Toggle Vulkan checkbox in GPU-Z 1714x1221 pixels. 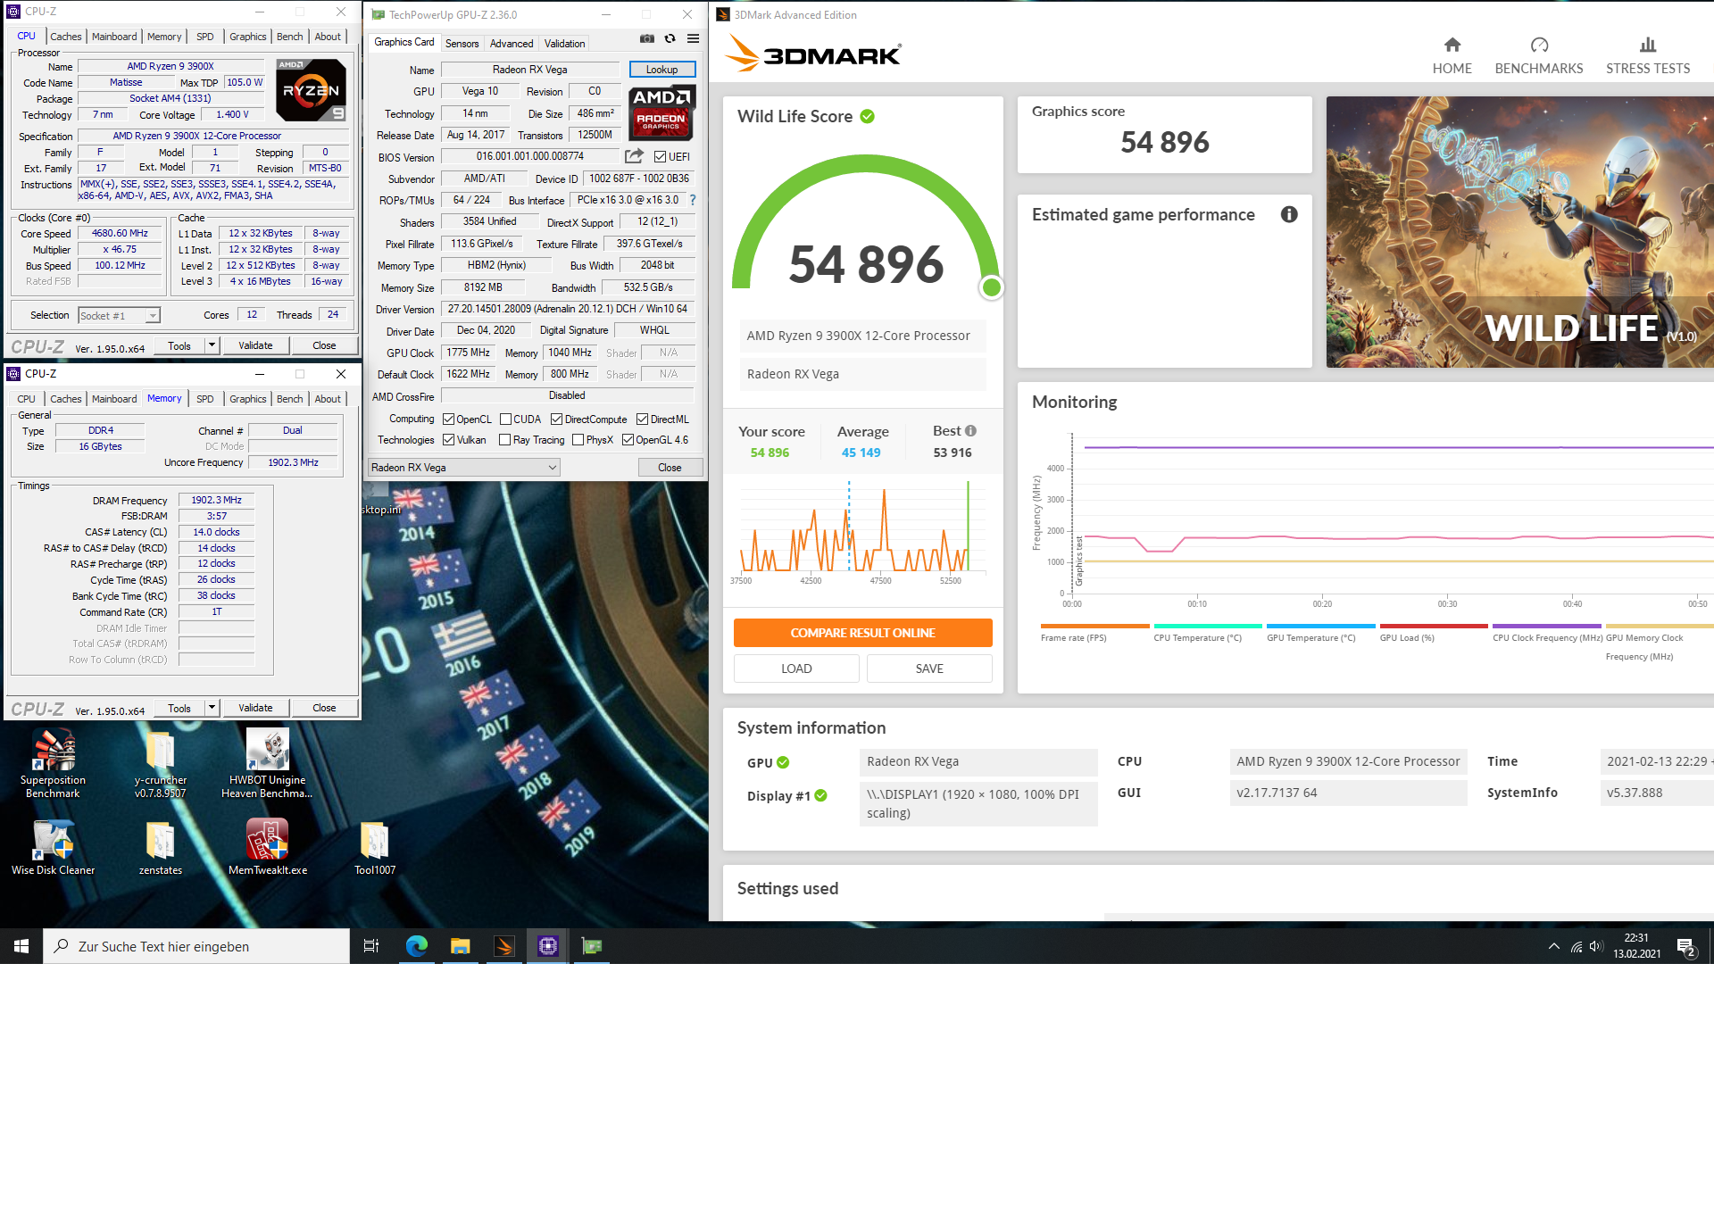tap(449, 440)
